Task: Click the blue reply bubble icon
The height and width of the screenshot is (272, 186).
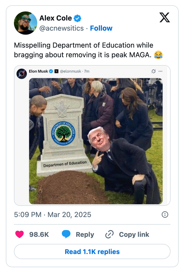Action: pyautogui.click(x=66, y=235)
